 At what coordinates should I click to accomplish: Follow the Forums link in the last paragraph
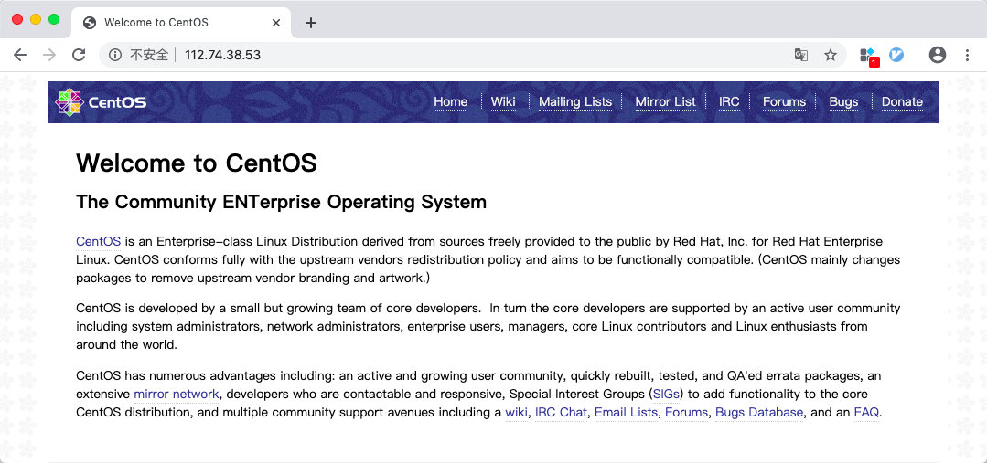click(x=687, y=413)
